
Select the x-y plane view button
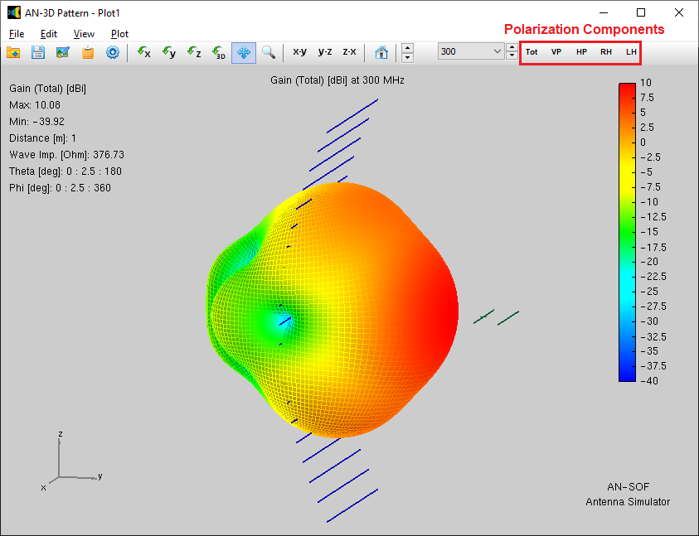(299, 51)
